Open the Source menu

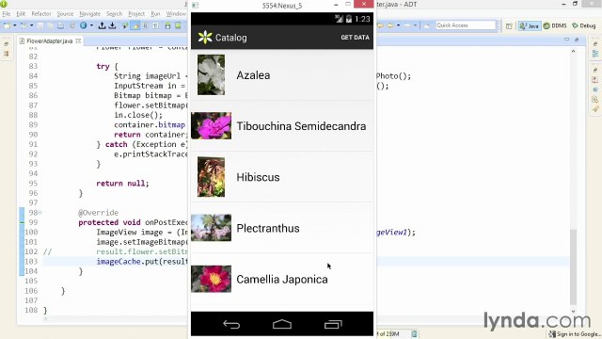click(65, 14)
